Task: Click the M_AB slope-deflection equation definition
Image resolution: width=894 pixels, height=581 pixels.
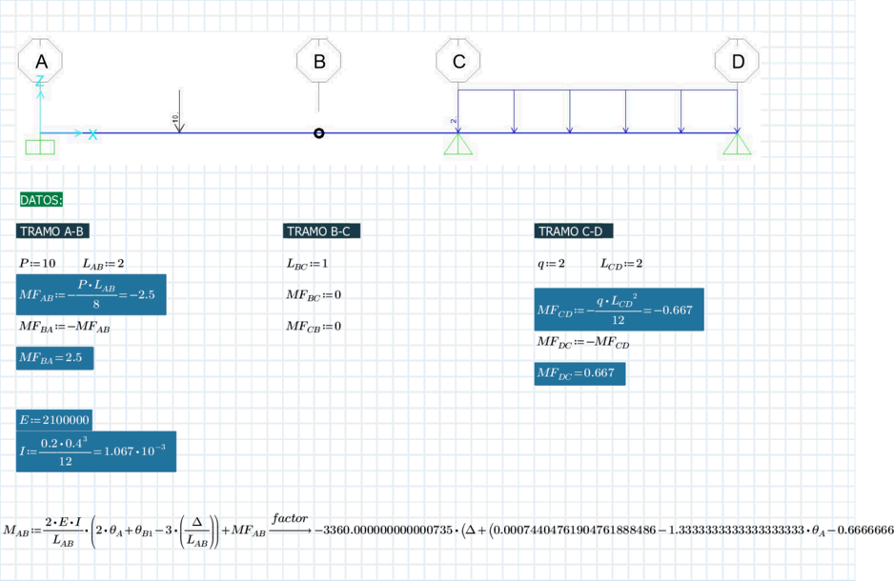Action: tap(134, 531)
